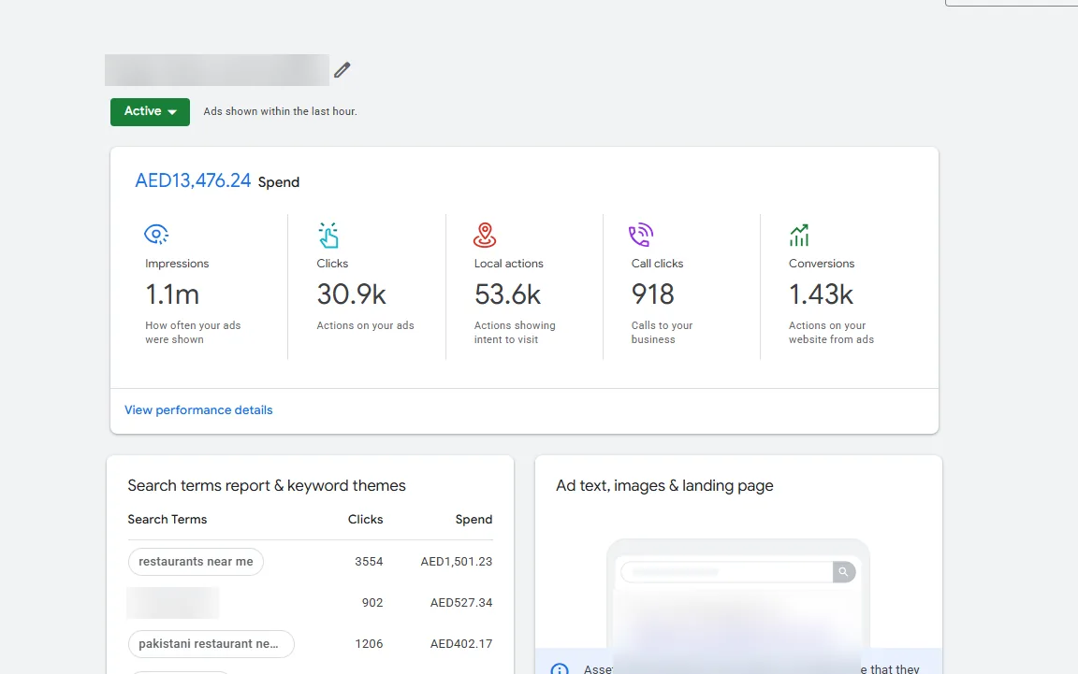Click the 902 clicks cell
Image resolution: width=1078 pixels, height=674 pixels.
point(371,603)
